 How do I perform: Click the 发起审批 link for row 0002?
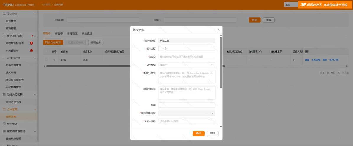[x=316, y=60]
